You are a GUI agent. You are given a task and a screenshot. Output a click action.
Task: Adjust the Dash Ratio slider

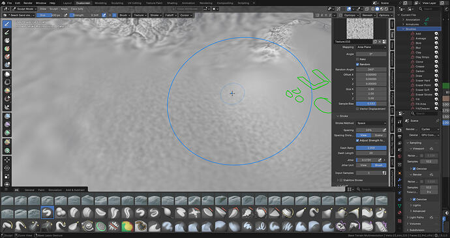pos(371,148)
